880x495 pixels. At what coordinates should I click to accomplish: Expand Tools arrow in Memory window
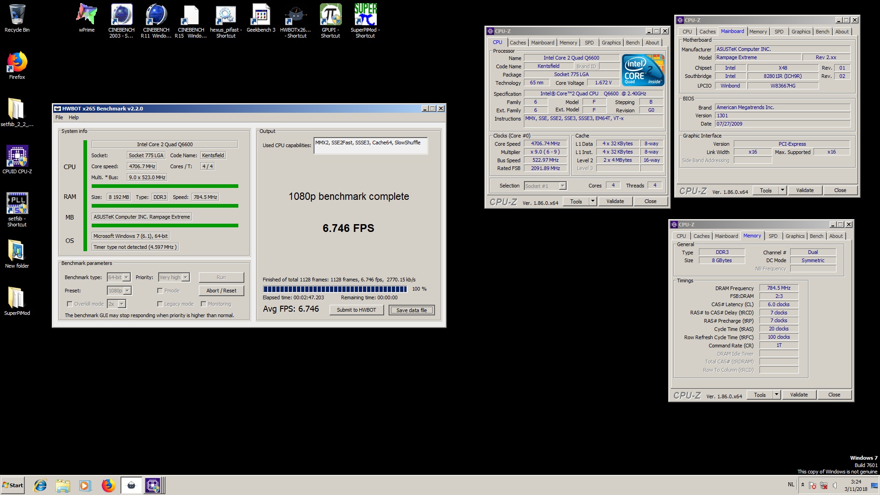click(776, 395)
